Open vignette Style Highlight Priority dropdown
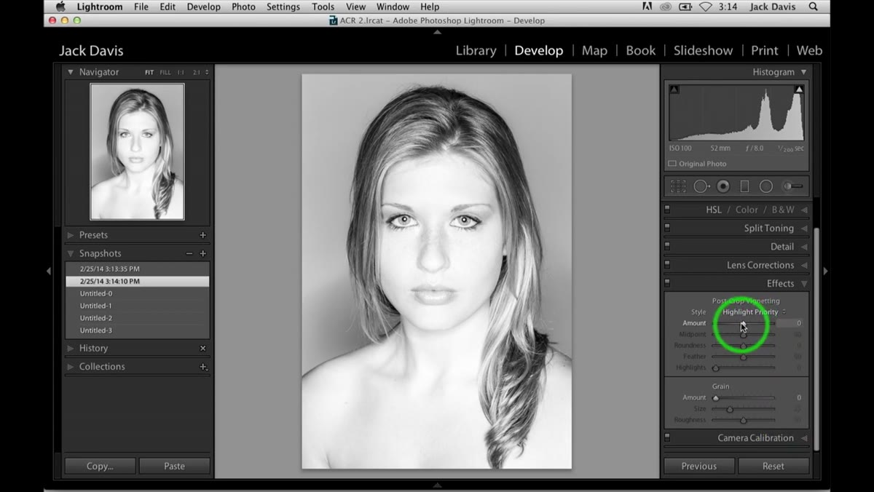The width and height of the screenshot is (874, 492). tap(754, 312)
